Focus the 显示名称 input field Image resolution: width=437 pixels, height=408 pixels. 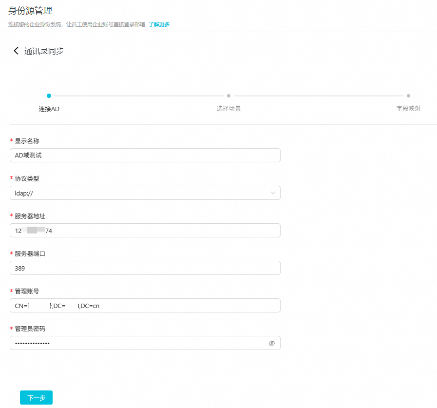[x=145, y=155]
